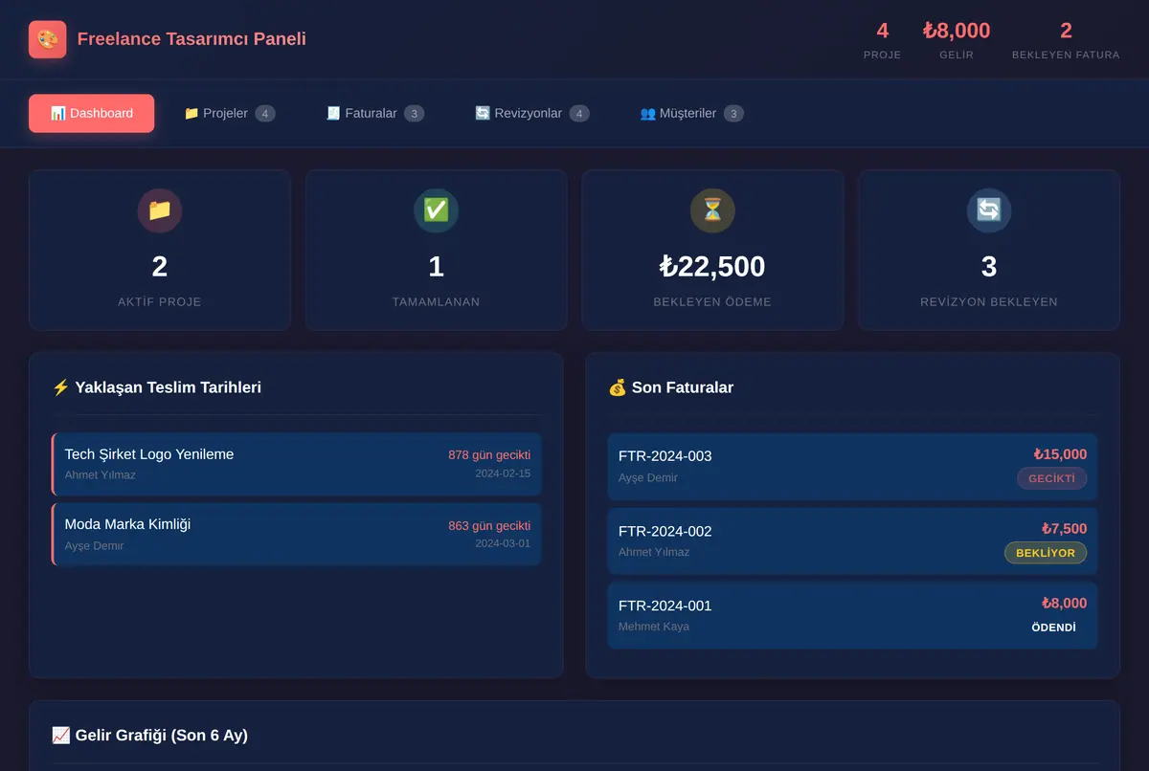Open invoice FTR-2024-001
Screen dimensions: 1149x771
click(852, 615)
